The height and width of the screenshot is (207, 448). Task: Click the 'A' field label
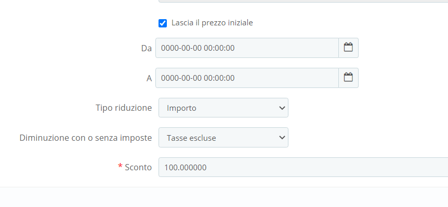[149, 78]
